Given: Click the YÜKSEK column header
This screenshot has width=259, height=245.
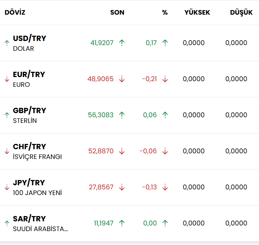Looking at the screenshot, I should click(x=197, y=12).
